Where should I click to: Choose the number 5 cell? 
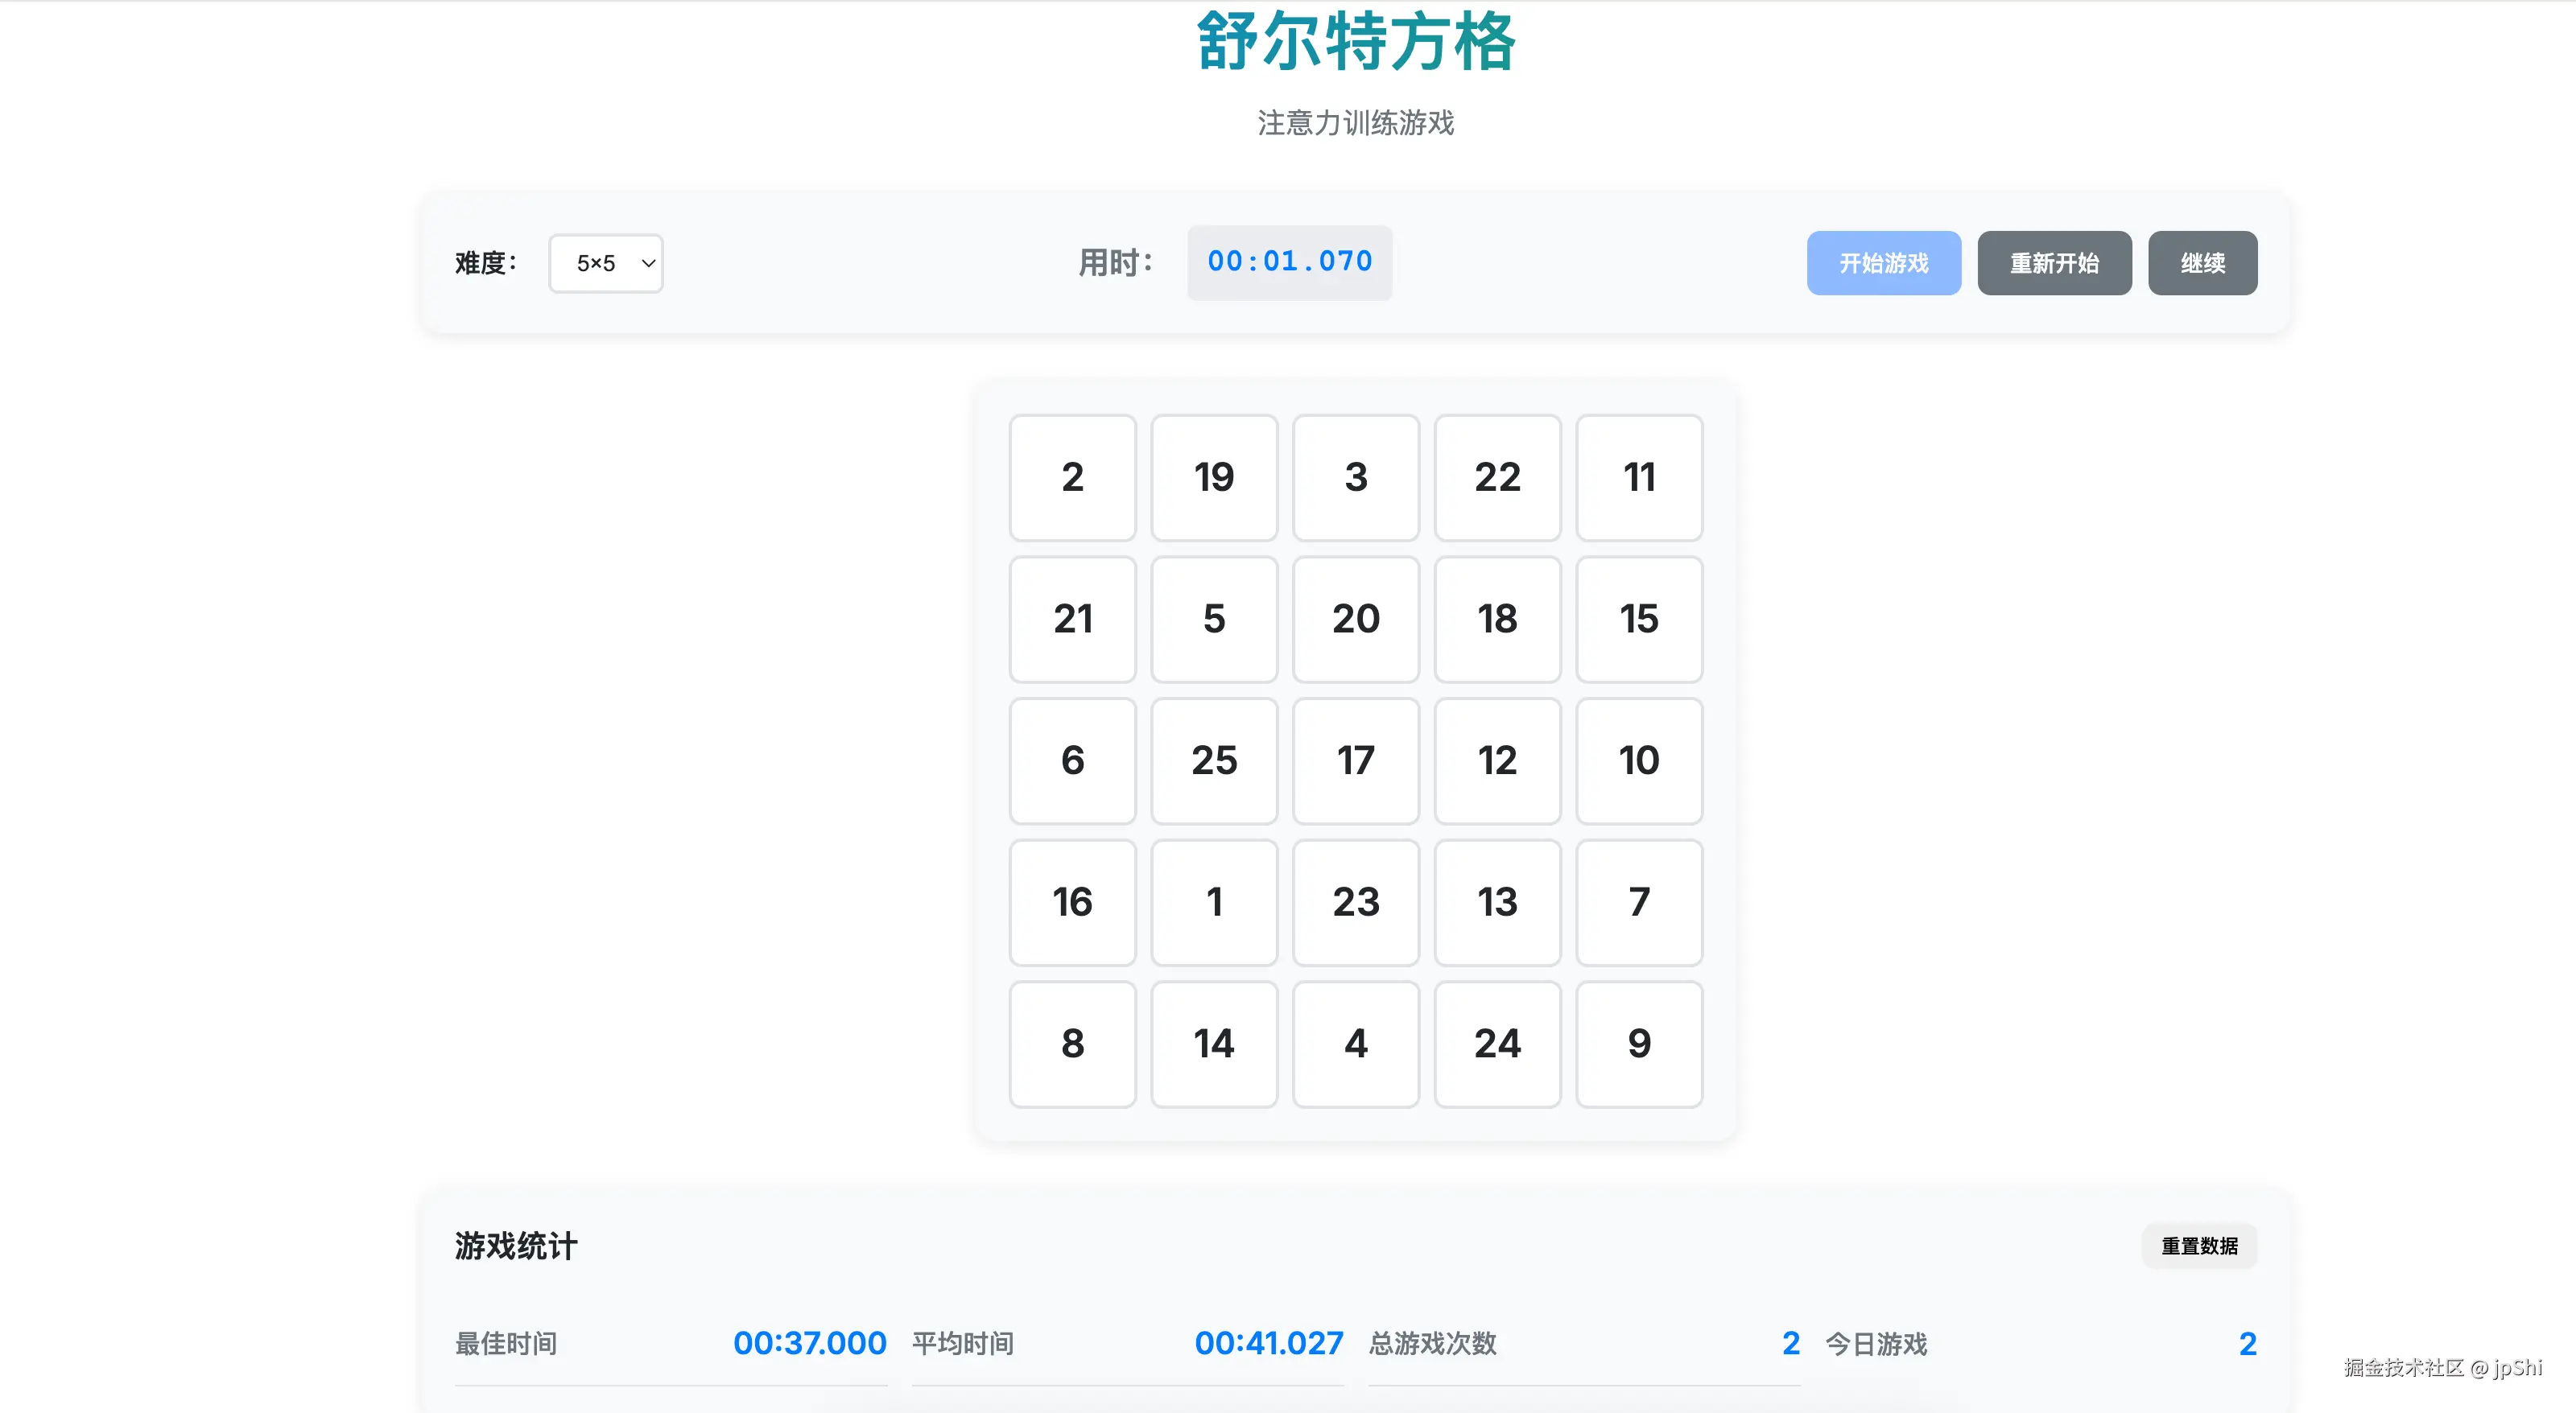(x=1214, y=620)
